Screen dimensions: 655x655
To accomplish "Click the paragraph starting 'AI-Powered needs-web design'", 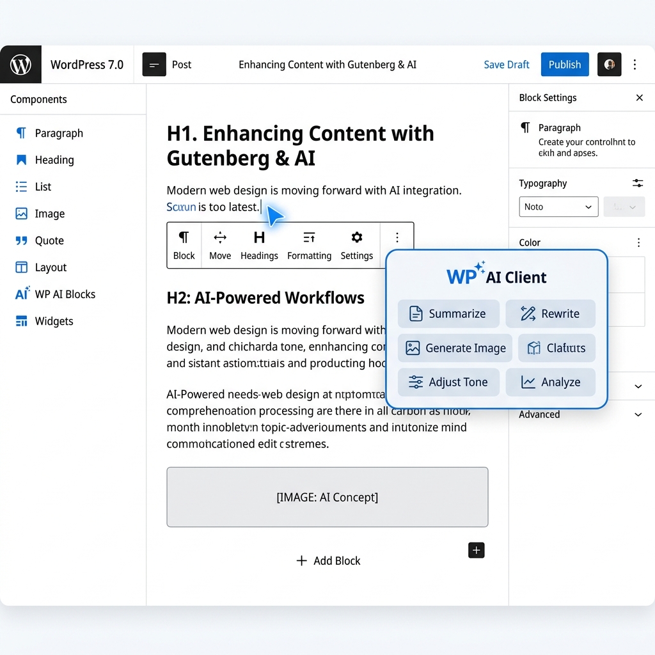I will pos(319,419).
